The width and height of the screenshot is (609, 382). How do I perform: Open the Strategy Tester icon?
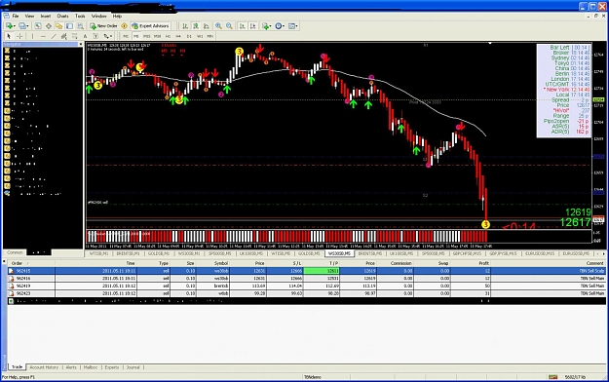(x=81, y=26)
